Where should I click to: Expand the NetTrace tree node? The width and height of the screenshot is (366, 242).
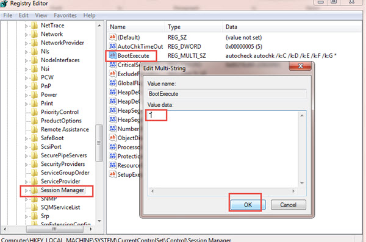26,26
